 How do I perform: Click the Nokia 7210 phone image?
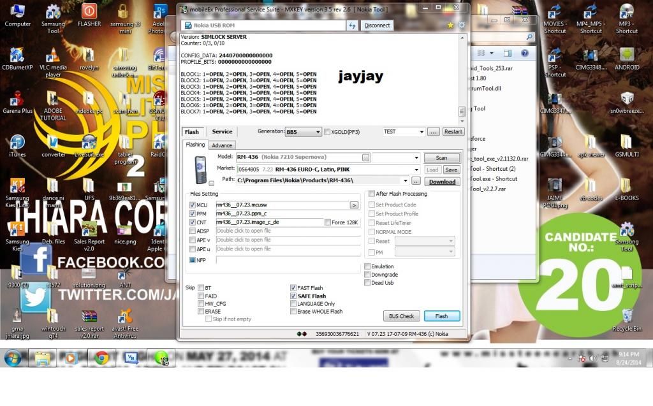201,169
